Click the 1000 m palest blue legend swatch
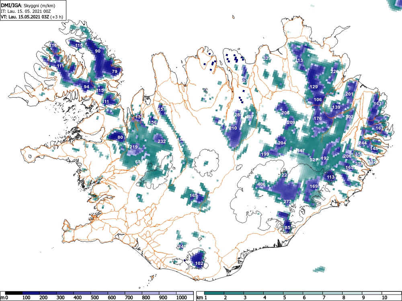 [185, 293]
